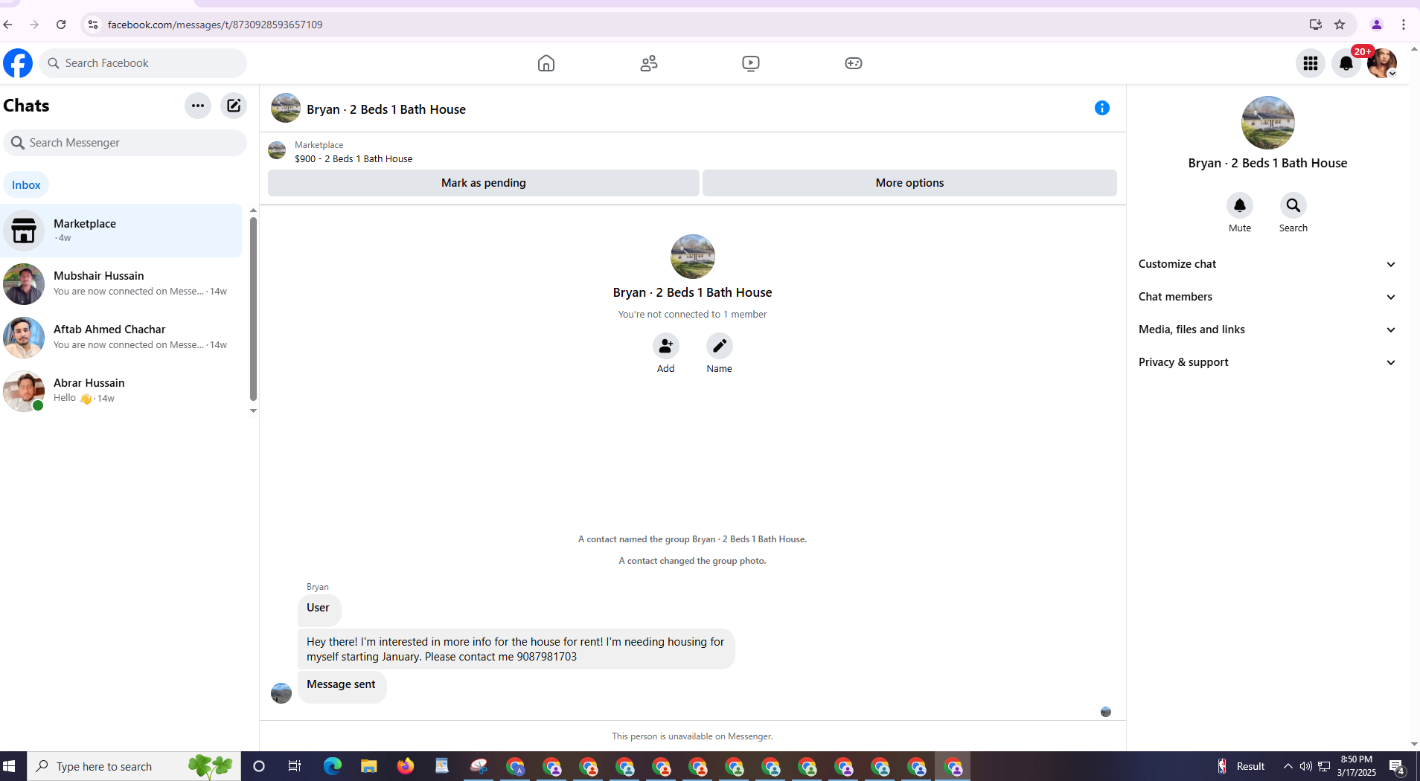
Task: Click Mark as pending button
Action: [484, 183]
